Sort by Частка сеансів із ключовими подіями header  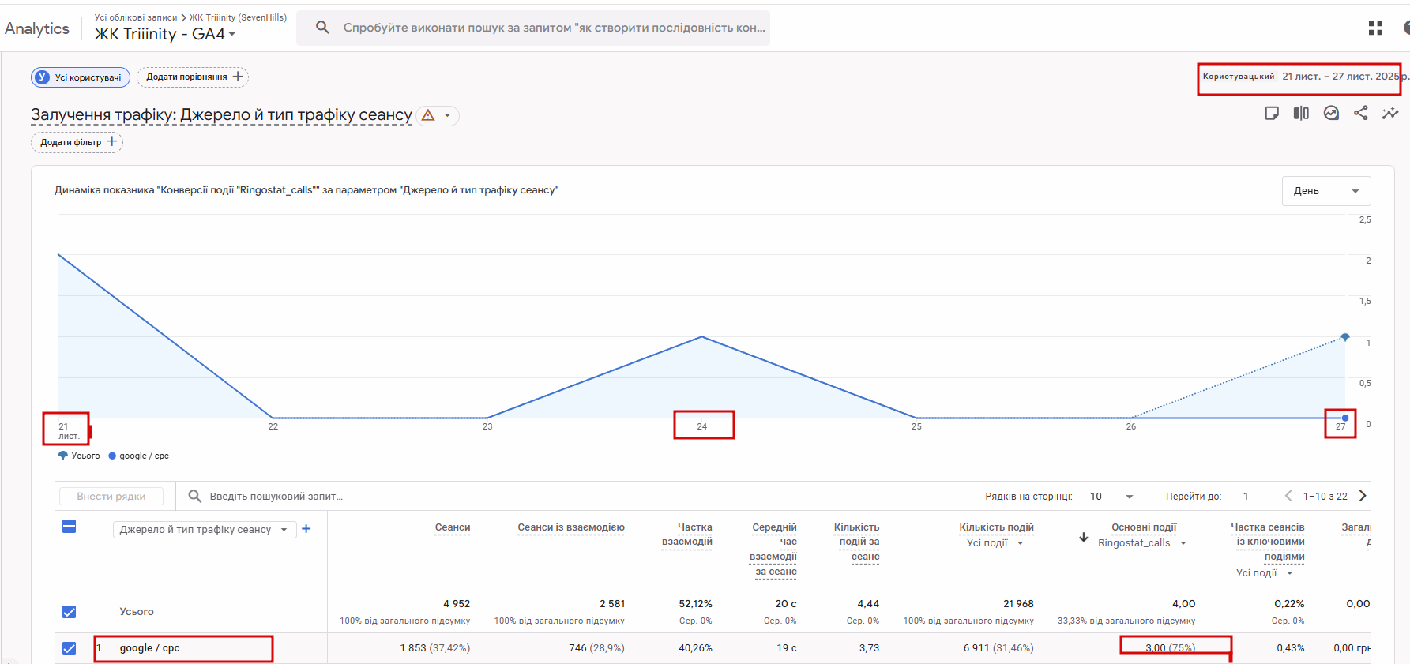click(x=1268, y=542)
